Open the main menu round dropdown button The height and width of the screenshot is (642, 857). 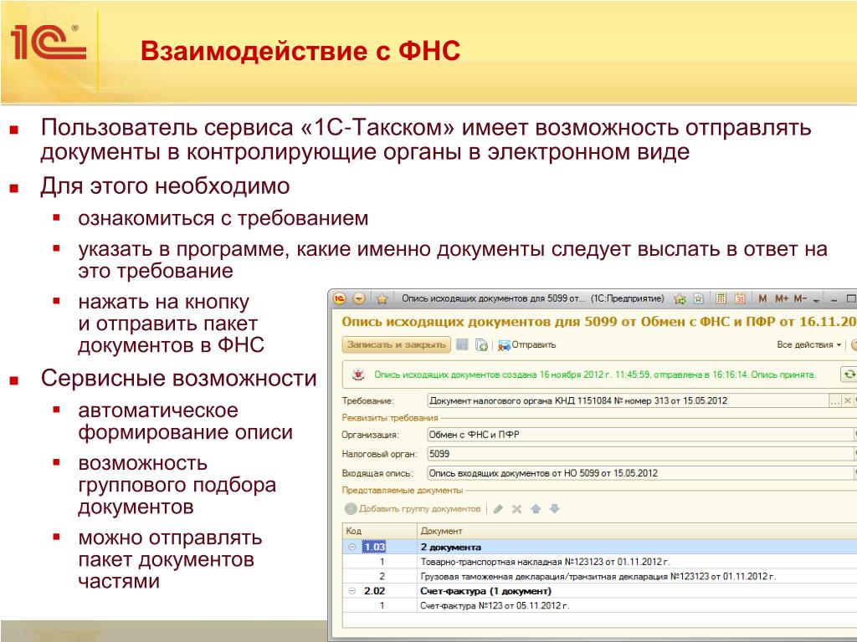click(359, 298)
